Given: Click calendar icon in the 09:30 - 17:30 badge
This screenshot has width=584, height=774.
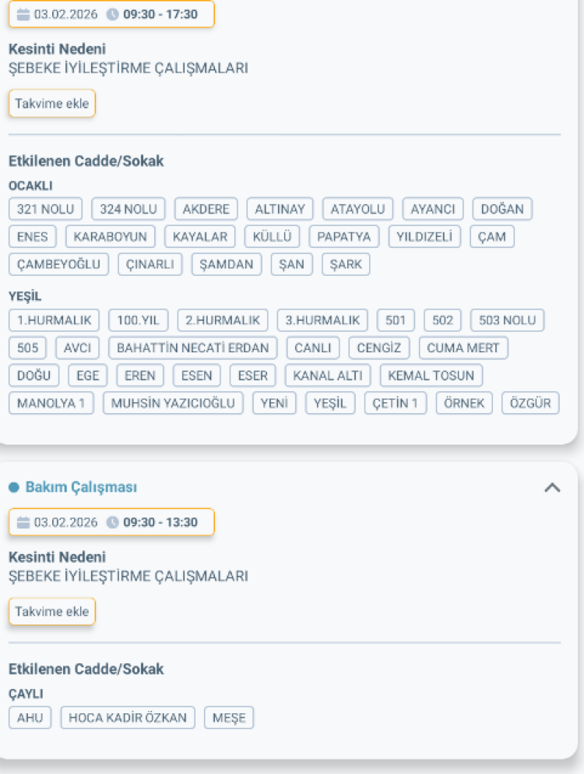Looking at the screenshot, I should coord(23,14).
